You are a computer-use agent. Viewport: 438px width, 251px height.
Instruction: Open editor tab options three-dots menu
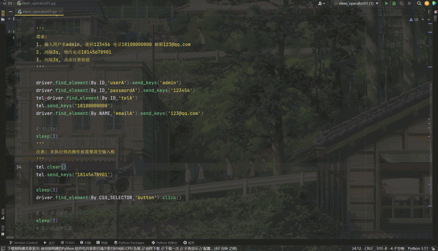point(429,12)
